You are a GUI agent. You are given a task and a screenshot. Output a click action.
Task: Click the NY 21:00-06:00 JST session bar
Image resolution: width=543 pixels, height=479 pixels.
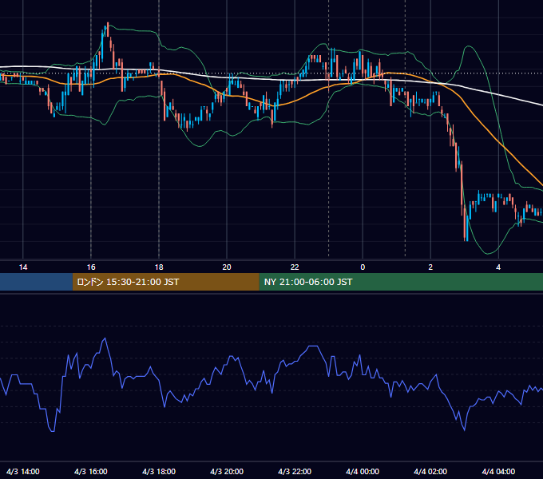point(401,282)
